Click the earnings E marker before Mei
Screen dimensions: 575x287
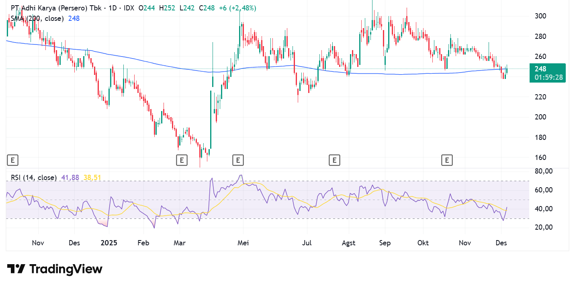pyautogui.click(x=238, y=160)
